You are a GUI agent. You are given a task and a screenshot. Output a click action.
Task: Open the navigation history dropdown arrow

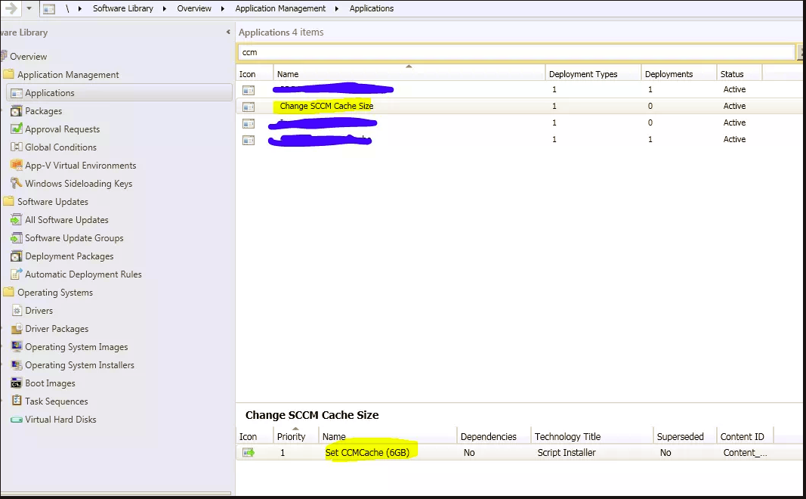pos(29,8)
